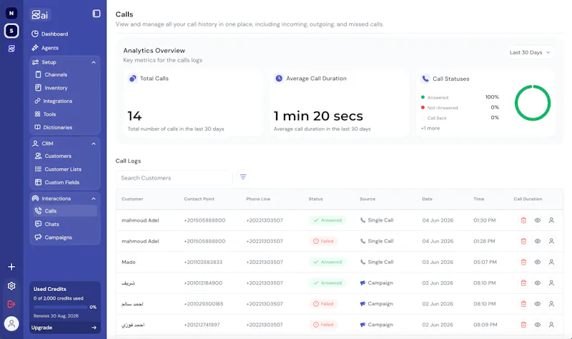
Task: Delete the call from +201012184900
Action: coord(523,282)
